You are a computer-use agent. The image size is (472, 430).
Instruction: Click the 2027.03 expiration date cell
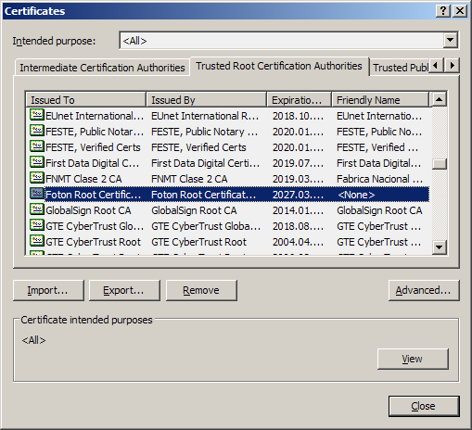click(298, 195)
